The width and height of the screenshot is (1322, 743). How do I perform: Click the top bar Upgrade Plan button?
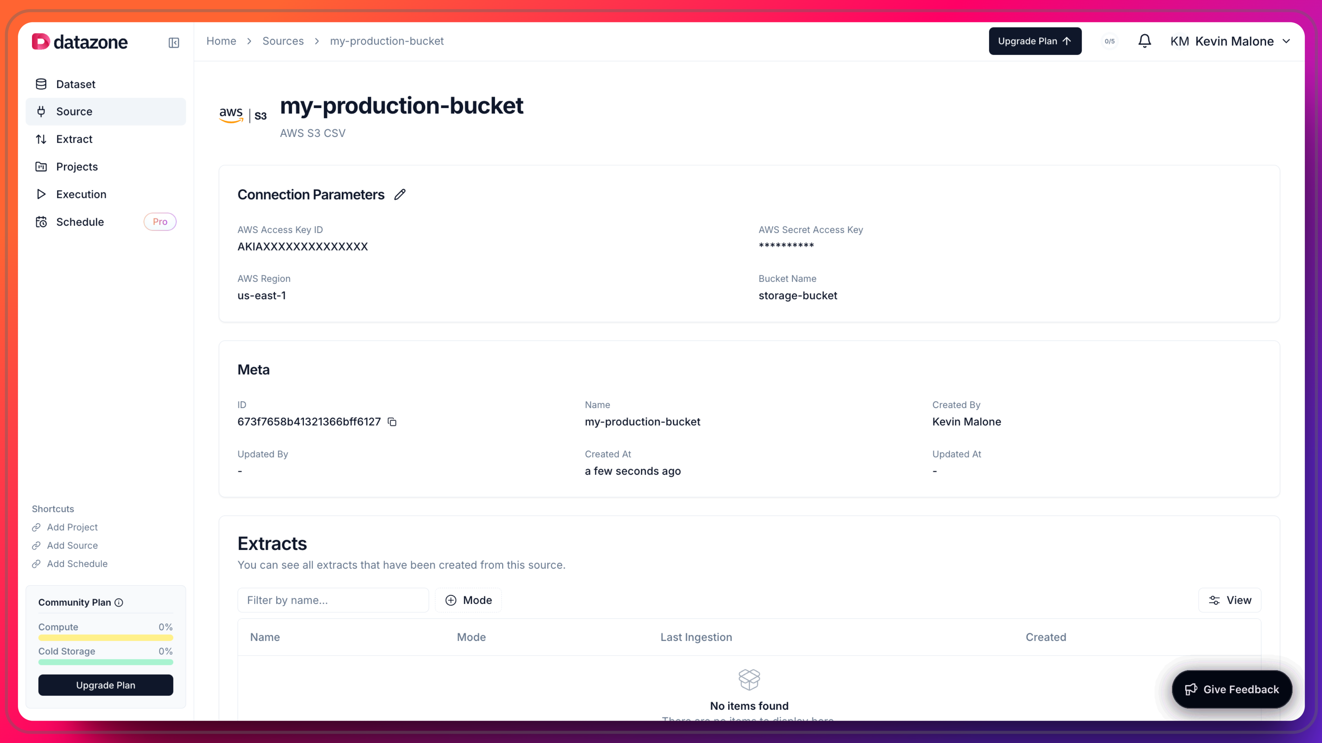point(1035,41)
